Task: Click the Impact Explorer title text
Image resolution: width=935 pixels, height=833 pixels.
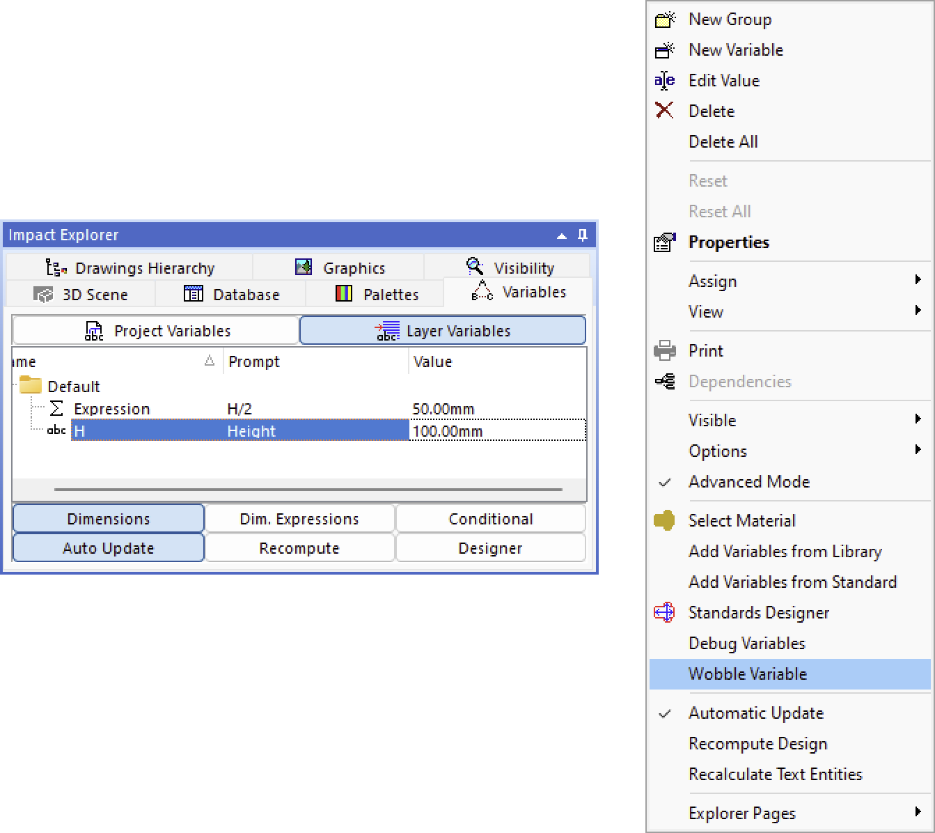Action: point(63,235)
